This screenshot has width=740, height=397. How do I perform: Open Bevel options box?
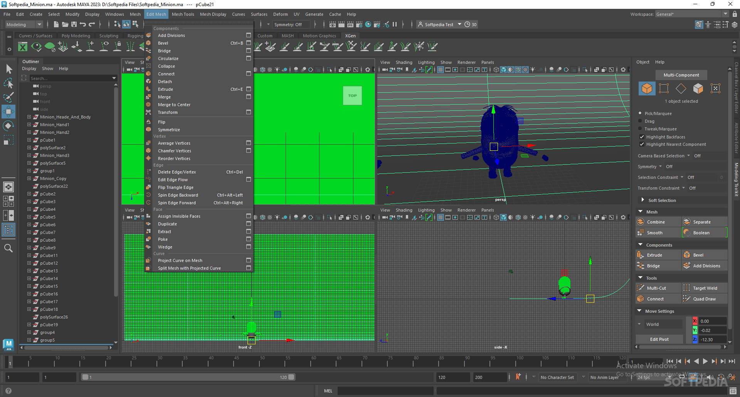[249, 43]
